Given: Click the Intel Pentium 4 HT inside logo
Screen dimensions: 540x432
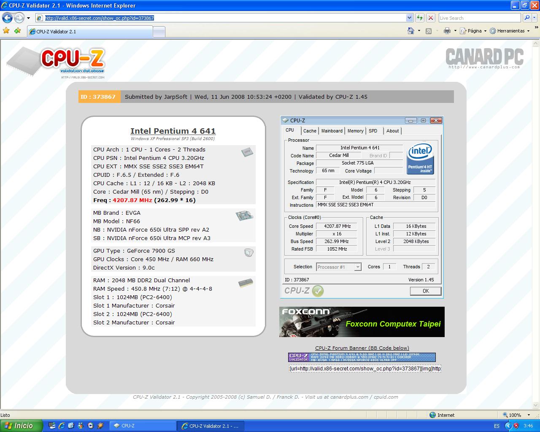Looking at the screenshot, I should coord(420,159).
